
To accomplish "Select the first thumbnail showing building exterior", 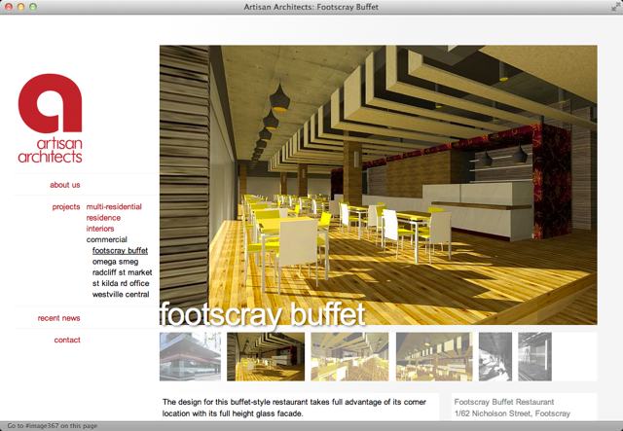I will click(x=190, y=356).
